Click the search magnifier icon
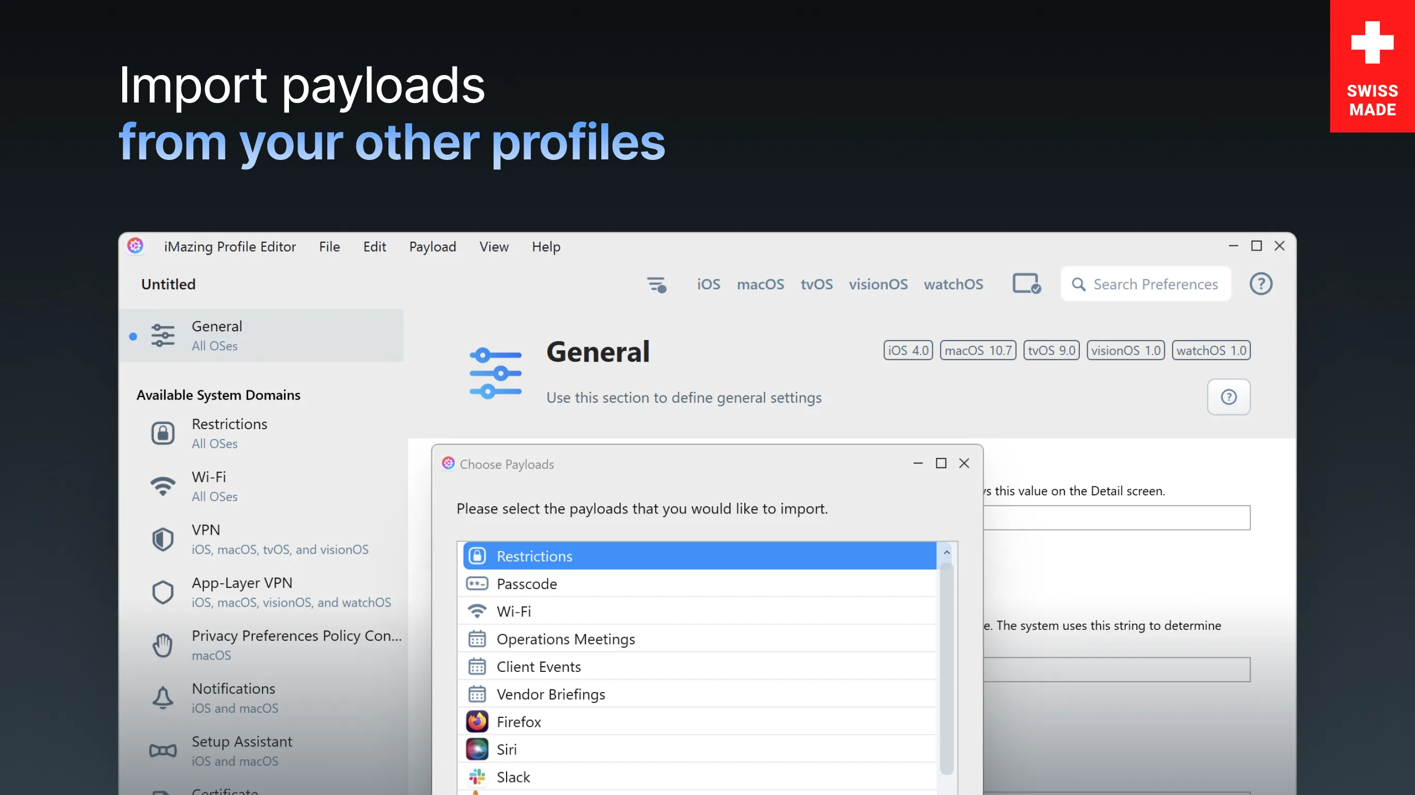Viewport: 1415px width, 795px height. (1078, 284)
